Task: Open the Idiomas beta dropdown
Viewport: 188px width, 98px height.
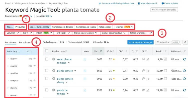Action: tap(124, 27)
